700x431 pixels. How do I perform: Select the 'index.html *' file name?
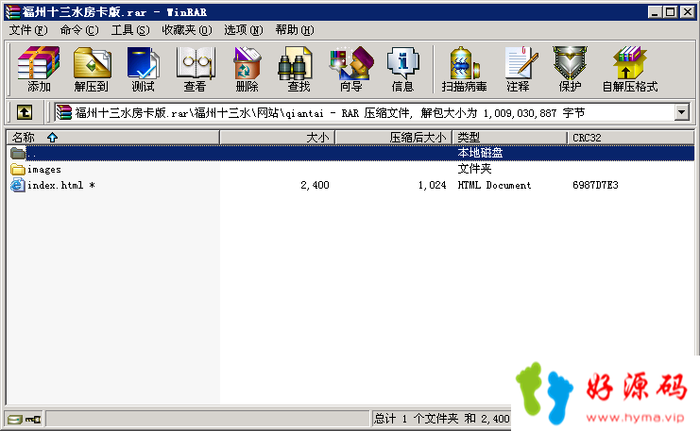point(61,185)
